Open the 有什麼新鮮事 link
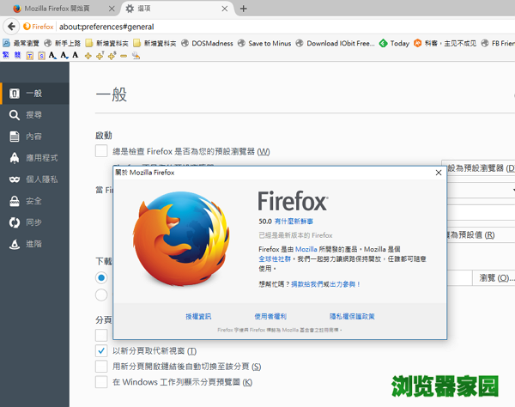Image resolution: width=515 pixels, height=407 pixels. click(296, 221)
